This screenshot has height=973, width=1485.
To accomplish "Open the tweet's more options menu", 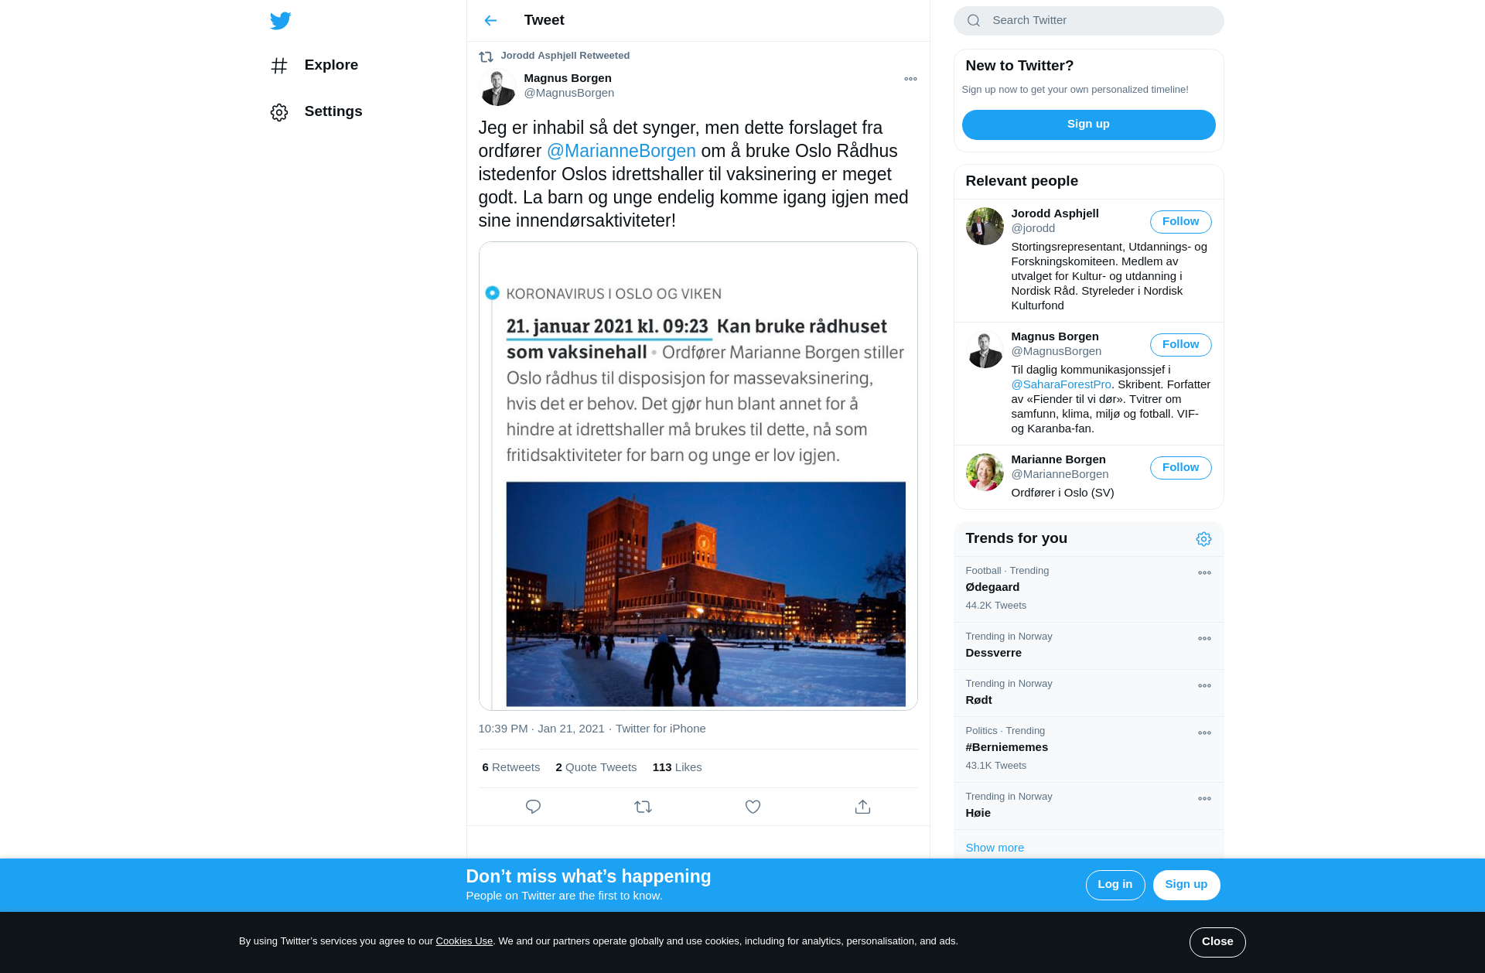I will pos(910,79).
